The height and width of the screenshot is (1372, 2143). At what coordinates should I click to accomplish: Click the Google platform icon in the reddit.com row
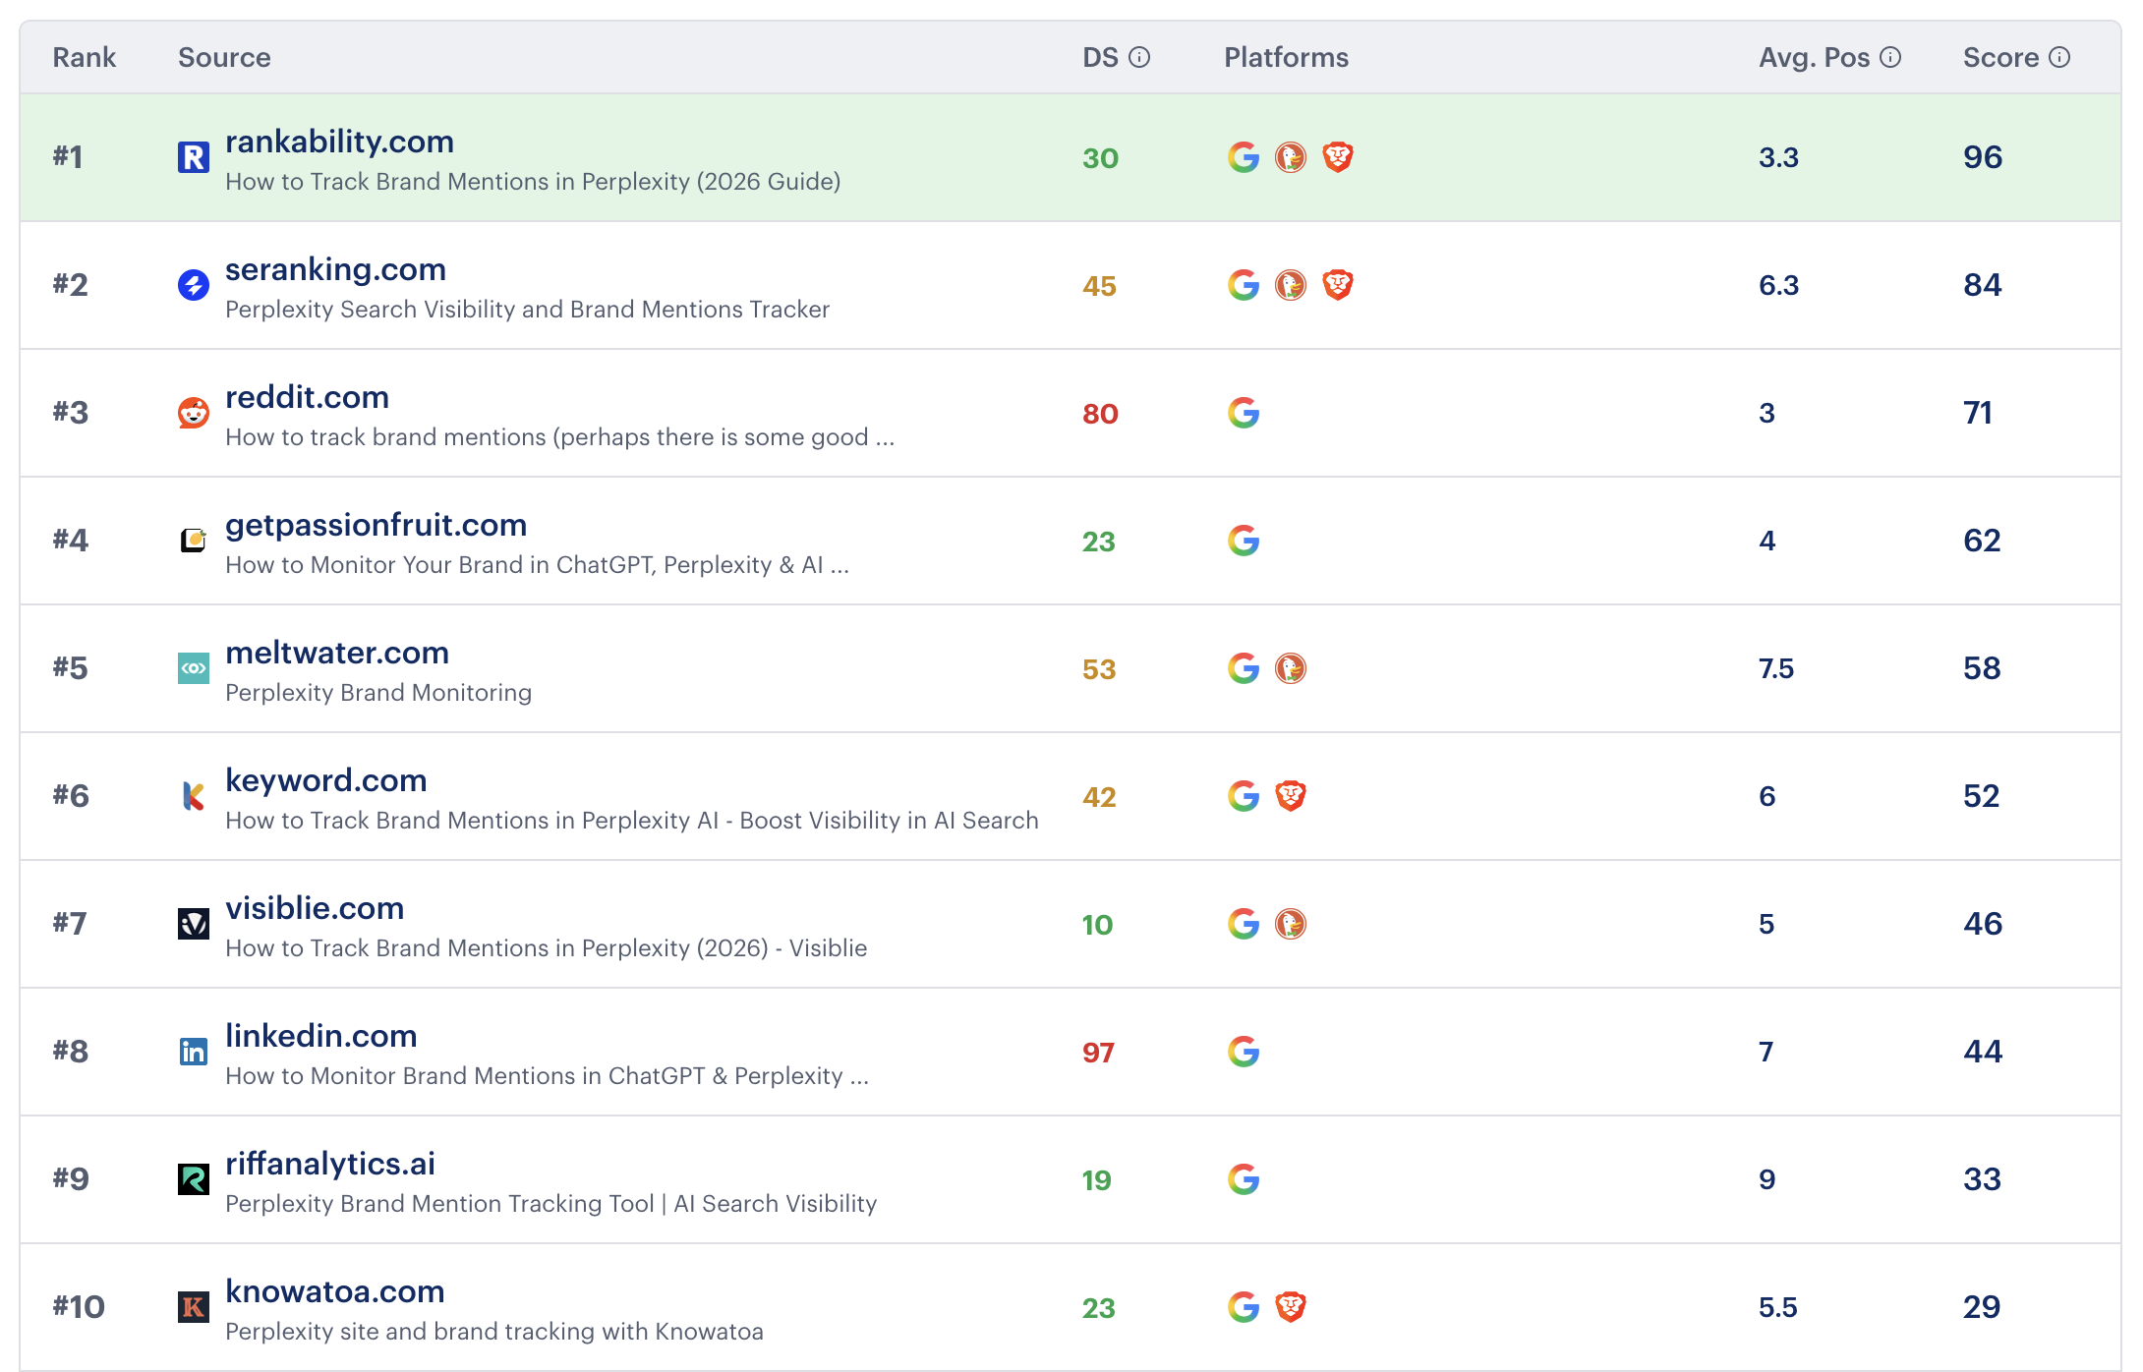pyautogui.click(x=1243, y=413)
